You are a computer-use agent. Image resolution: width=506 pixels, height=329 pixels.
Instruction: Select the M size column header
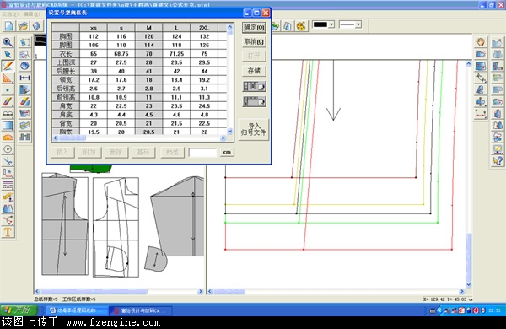(x=148, y=28)
